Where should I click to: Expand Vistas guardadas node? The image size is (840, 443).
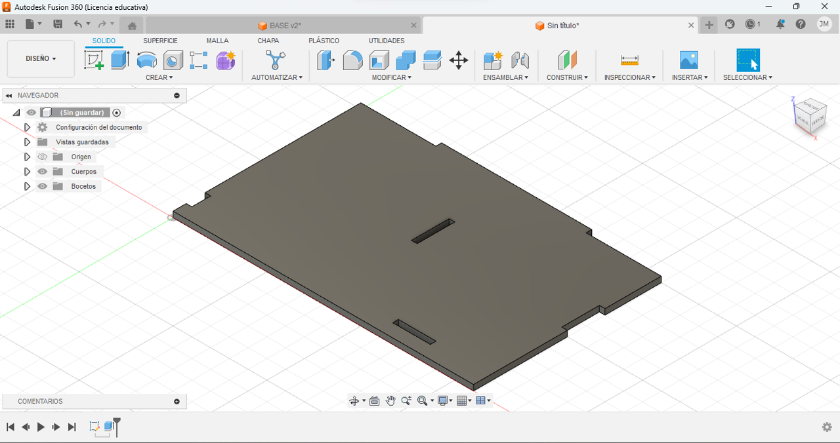(x=27, y=142)
